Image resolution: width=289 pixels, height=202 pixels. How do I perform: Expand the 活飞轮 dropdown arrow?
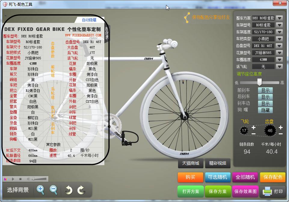click(x=280, y=67)
